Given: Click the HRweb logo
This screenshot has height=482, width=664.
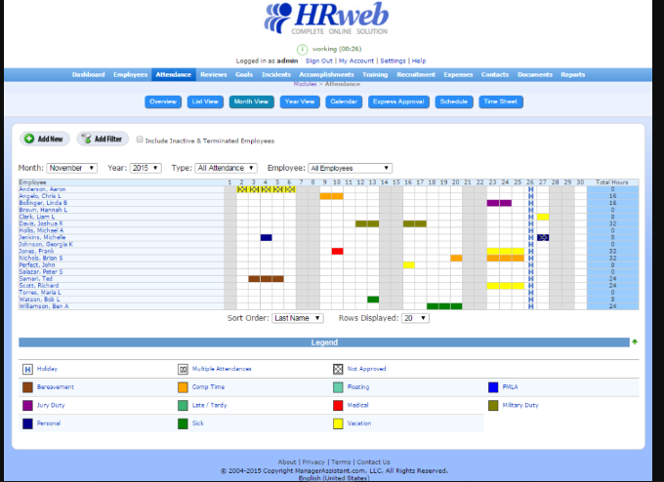Looking at the screenshot, I should 326,19.
